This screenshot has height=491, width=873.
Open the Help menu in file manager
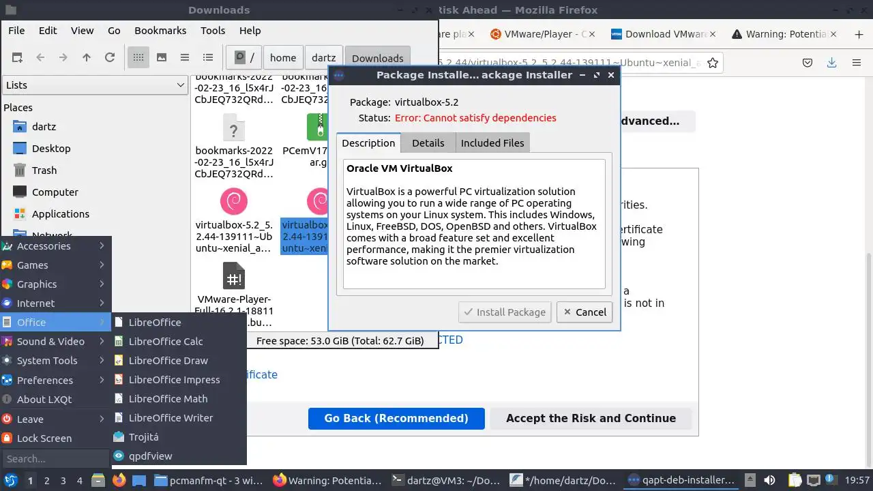(x=250, y=31)
